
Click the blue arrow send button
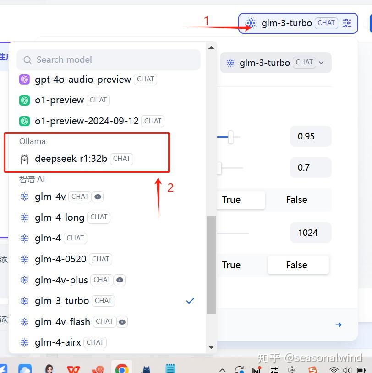coord(339,325)
